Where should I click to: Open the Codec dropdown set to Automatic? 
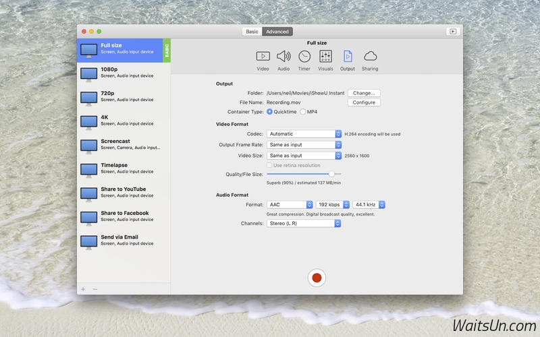(x=304, y=134)
